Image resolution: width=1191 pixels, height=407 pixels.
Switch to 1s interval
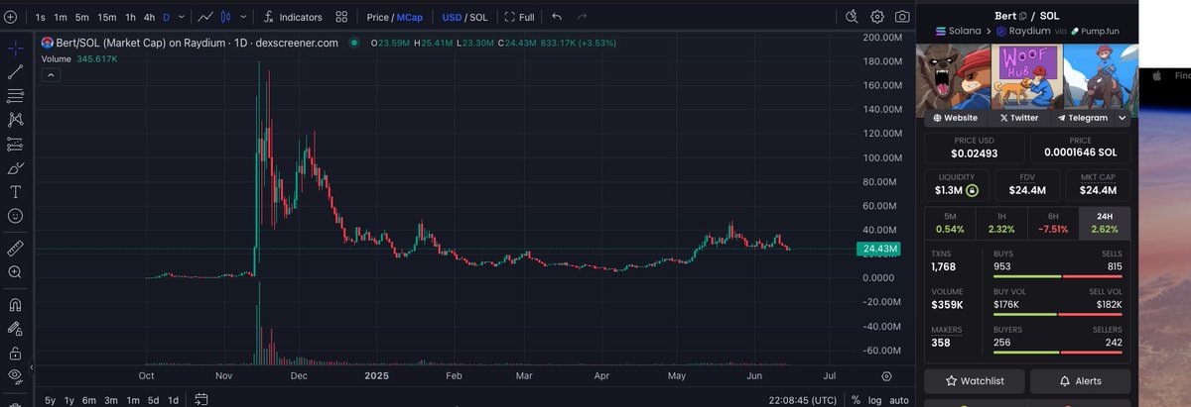[40, 17]
